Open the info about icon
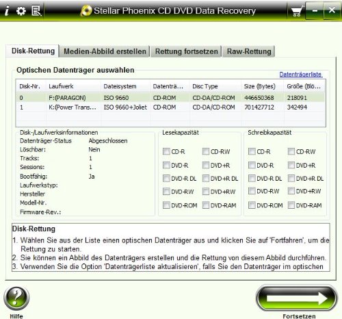This screenshot has width=342, height=319. 7,10
